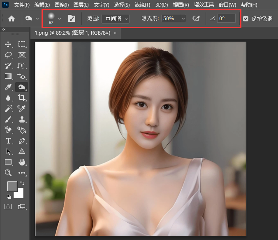This screenshot has height=240, width=278.
Task: Select the Vertical Type Mask tool
Action: [21, 66]
